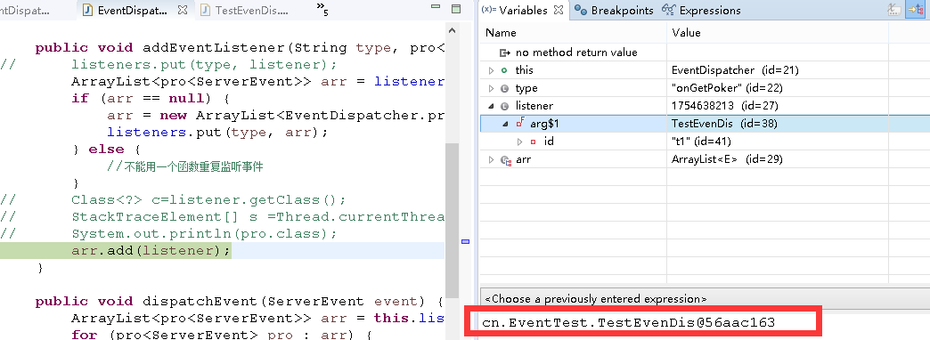Toggle Show Type Names in Variables toolbar
This screenshot has height=340, width=930.
click(x=893, y=10)
